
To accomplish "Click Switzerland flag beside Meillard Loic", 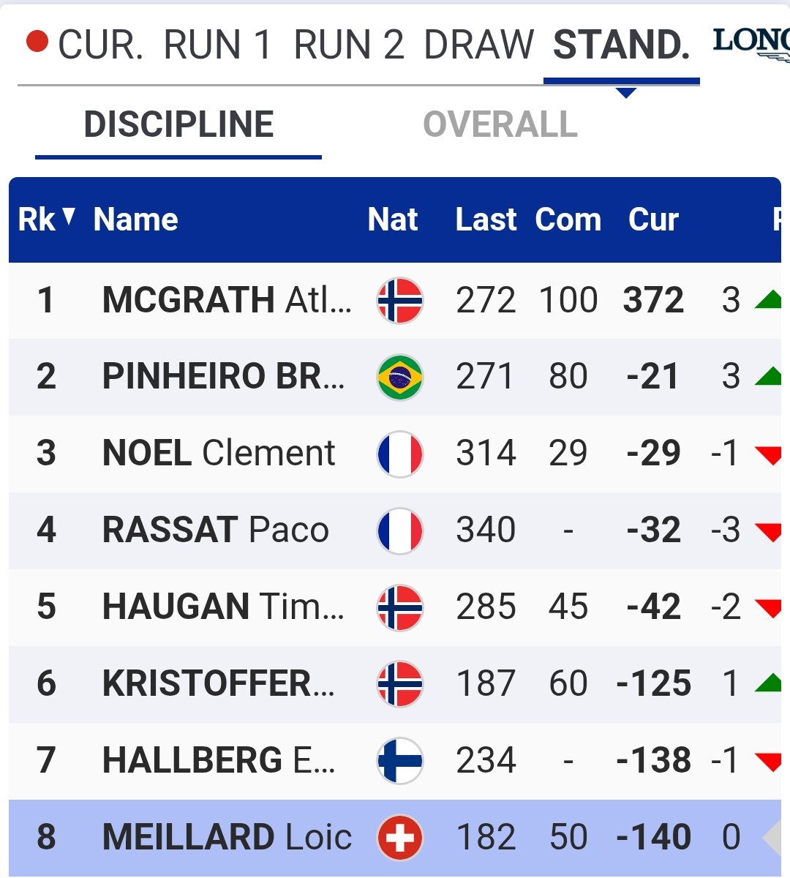I will pos(399,837).
